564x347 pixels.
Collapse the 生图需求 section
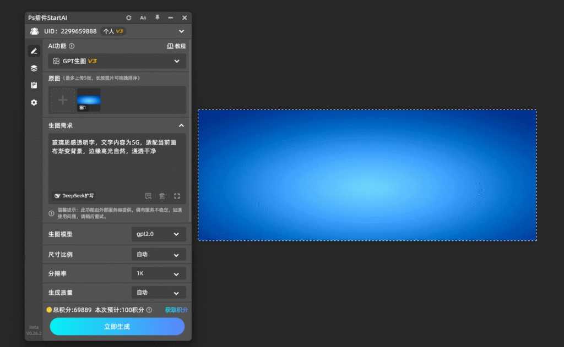pyautogui.click(x=181, y=125)
